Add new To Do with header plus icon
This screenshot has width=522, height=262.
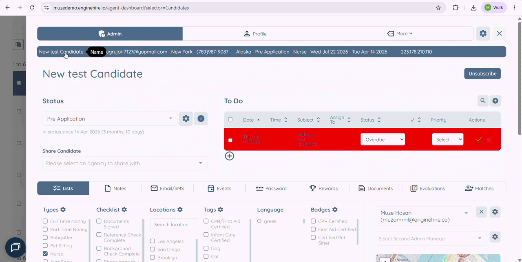[x=495, y=101]
